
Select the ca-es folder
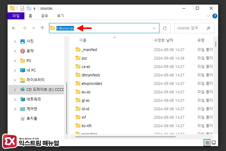86,67
